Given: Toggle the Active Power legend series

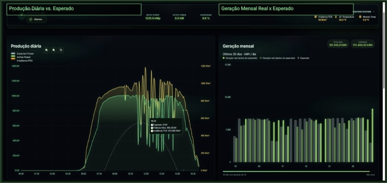Looking at the screenshot, I should tap(21, 57).
